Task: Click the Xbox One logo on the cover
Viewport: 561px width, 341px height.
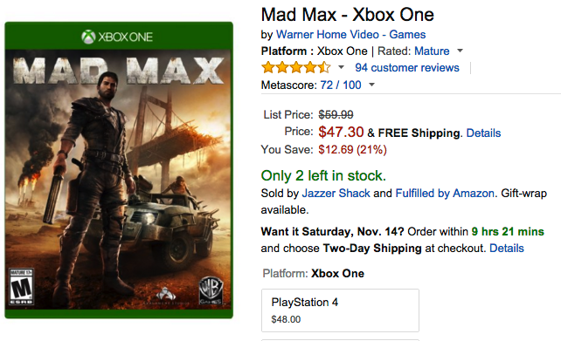Action: [x=117, y=37]
